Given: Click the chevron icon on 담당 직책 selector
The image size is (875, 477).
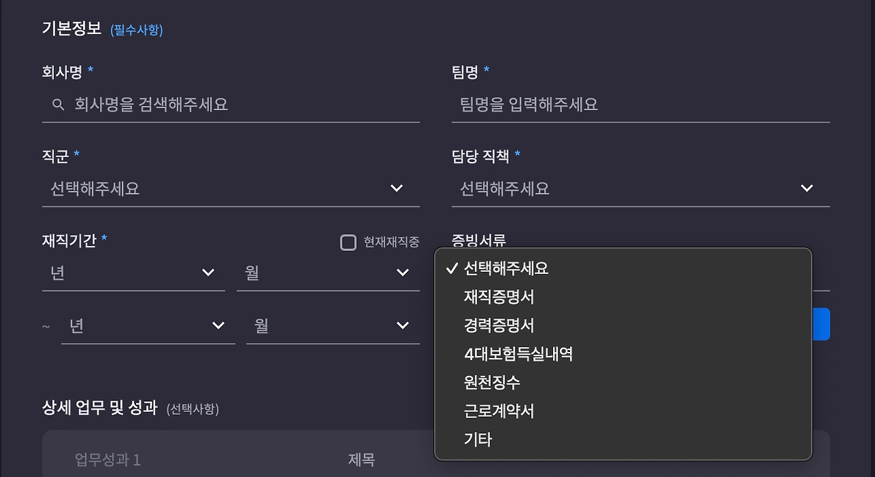Looking at the screenshot, I should coord(806,189).
